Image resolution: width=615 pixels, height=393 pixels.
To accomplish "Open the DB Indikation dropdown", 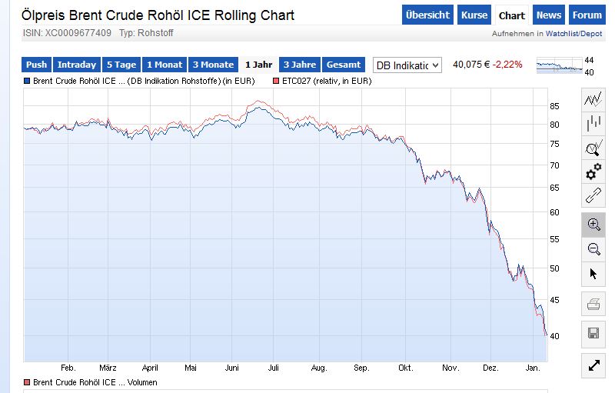I will coord(407,65).
